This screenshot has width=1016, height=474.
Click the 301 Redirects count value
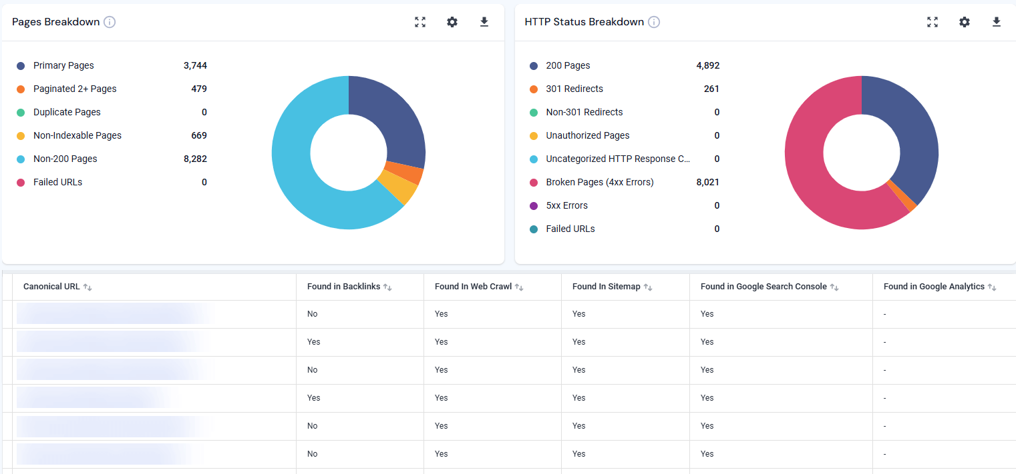click(712, 89)
